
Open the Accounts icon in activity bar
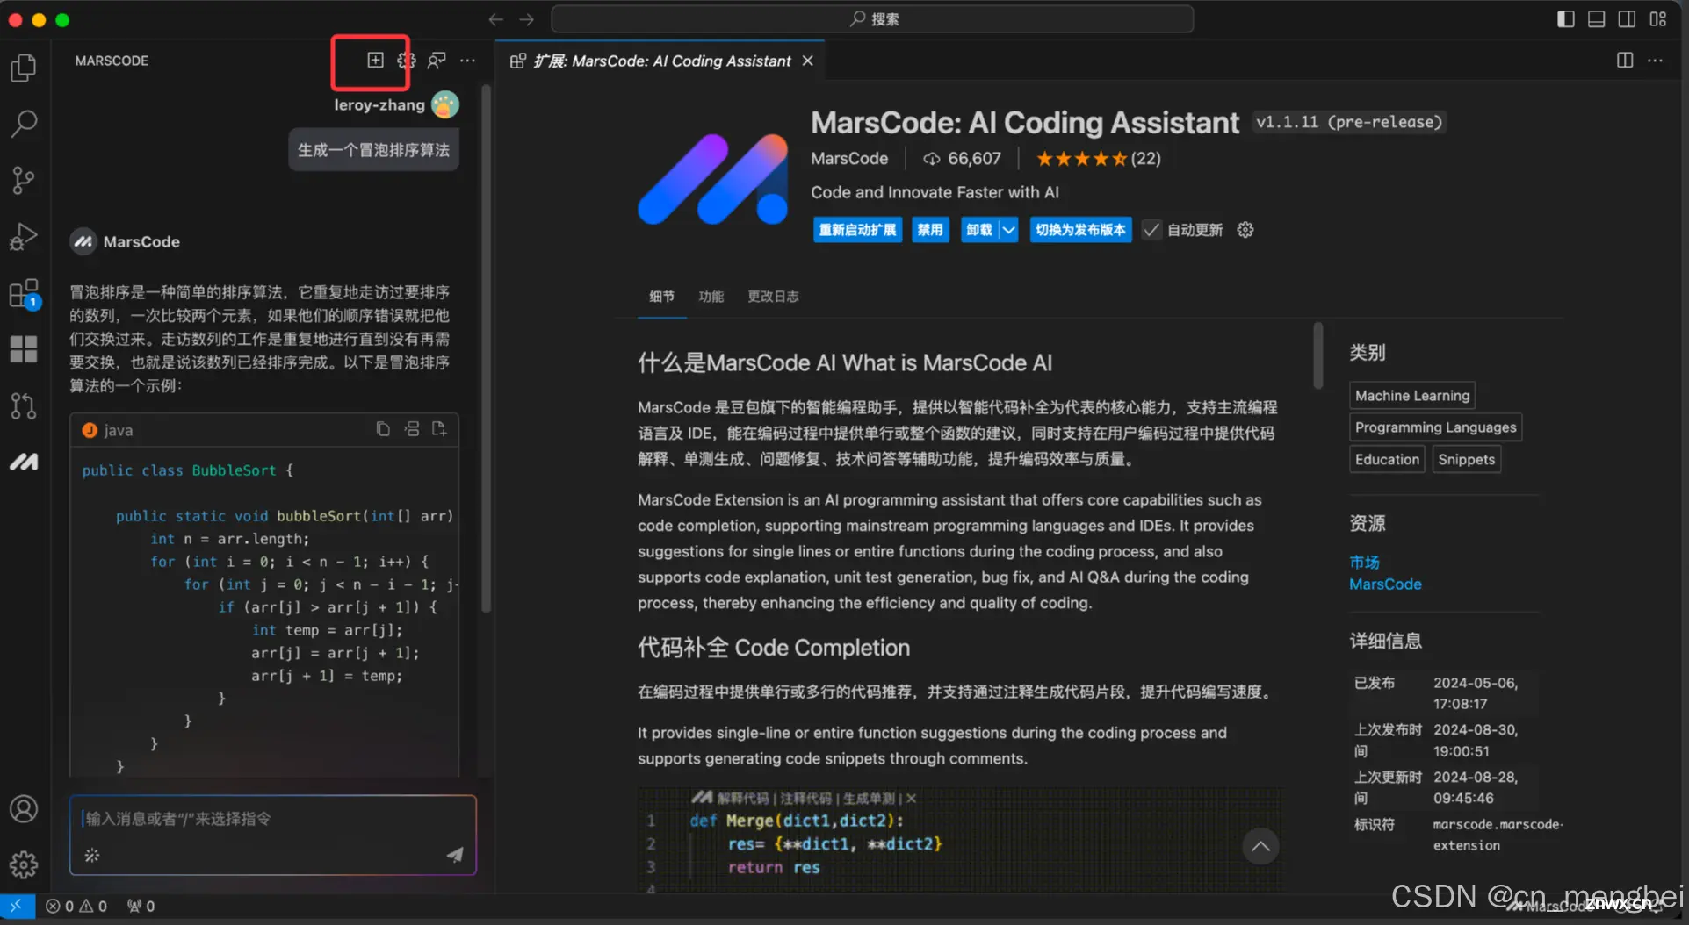tap(24, 808)
